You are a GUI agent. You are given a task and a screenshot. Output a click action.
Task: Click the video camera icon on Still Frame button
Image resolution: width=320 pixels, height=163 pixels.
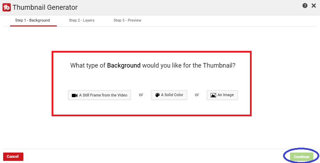[74, 95]
